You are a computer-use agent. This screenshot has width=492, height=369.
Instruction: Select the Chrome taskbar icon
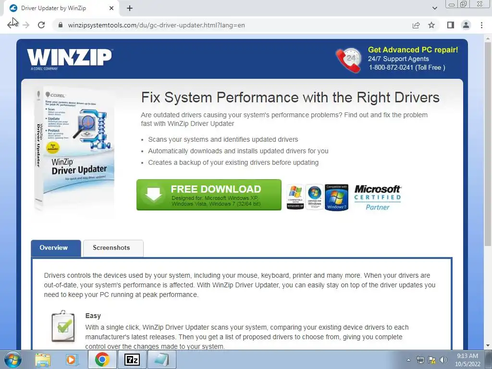[x=102, y=359]
